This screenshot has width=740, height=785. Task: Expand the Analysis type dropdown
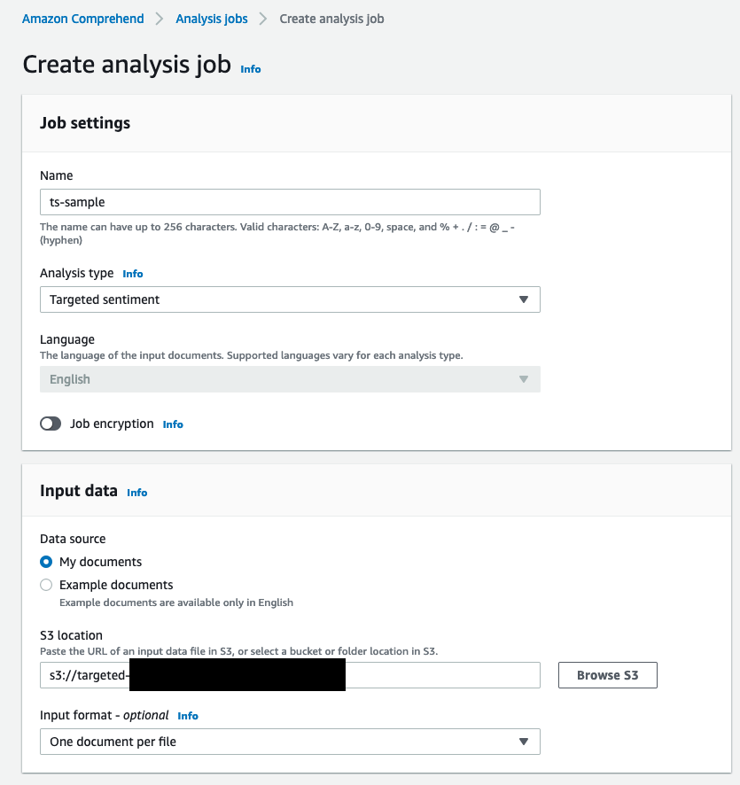[x=290, y=299]
